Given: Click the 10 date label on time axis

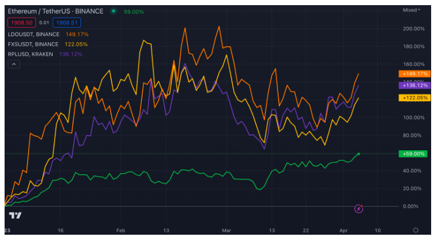Looking at the screenshot, I should click(378, 230).
